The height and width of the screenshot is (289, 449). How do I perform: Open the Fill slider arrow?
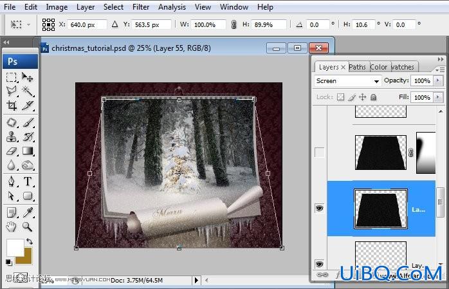(437, 97)
